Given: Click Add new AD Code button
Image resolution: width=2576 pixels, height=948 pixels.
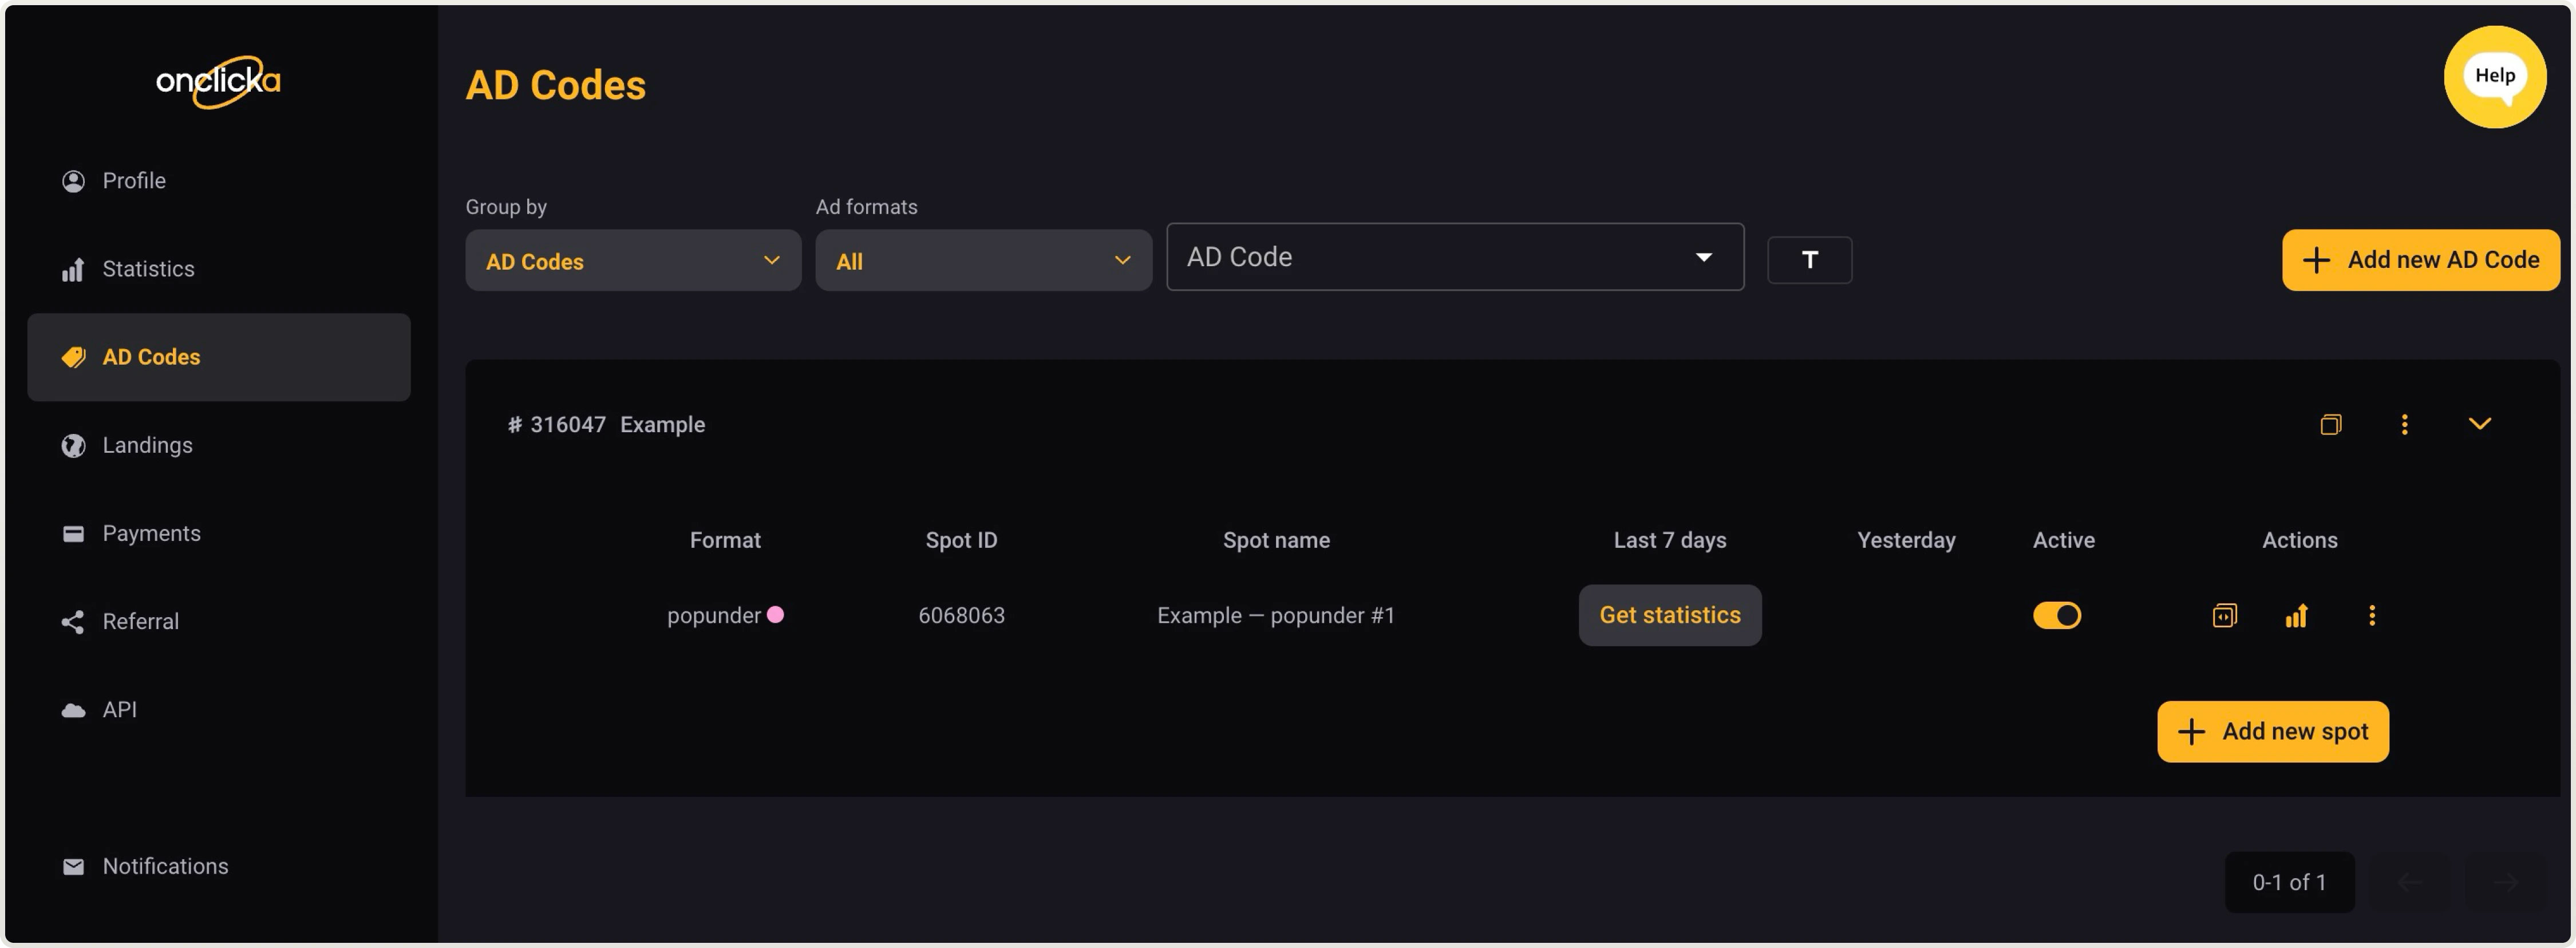Looking at the screenshot, I should (x=2420, y=260).
